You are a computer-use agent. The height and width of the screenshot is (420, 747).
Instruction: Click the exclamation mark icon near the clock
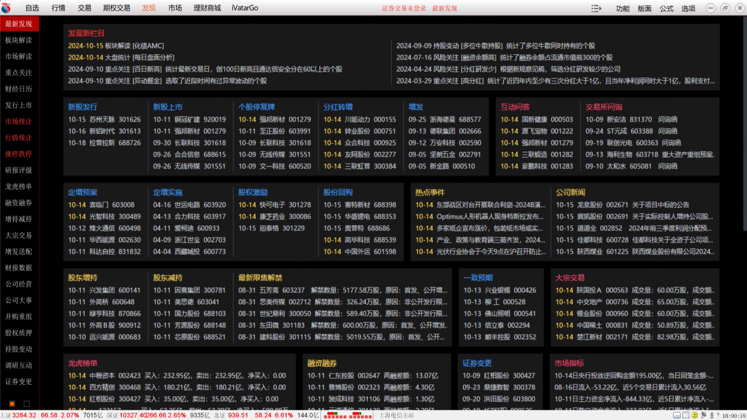(718, 415)
